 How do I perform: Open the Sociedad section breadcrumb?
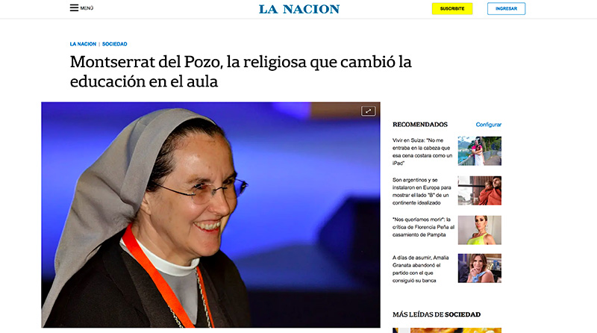click(x=115, y=44)
